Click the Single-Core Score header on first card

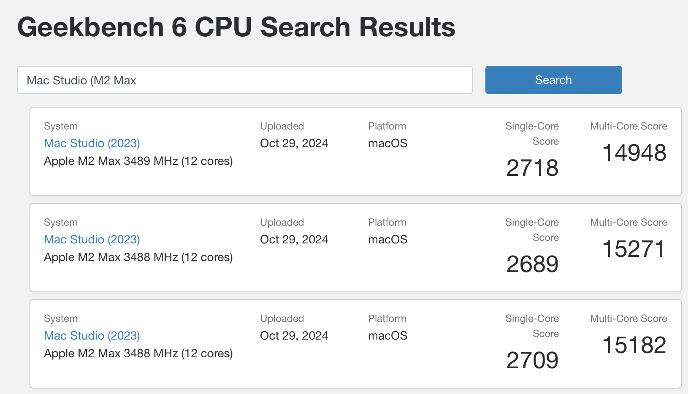click(x=532, y=133)
